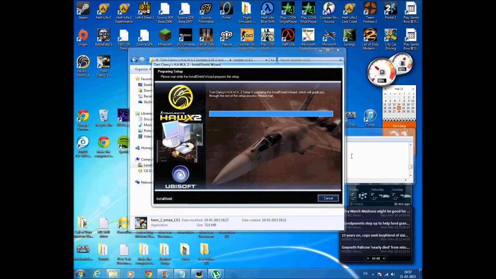Launch Half-Life 2 Deathmatch shortcut
The width and height of the screenshot is (496, 279).
pyautogui.click(x=124, y=13)
